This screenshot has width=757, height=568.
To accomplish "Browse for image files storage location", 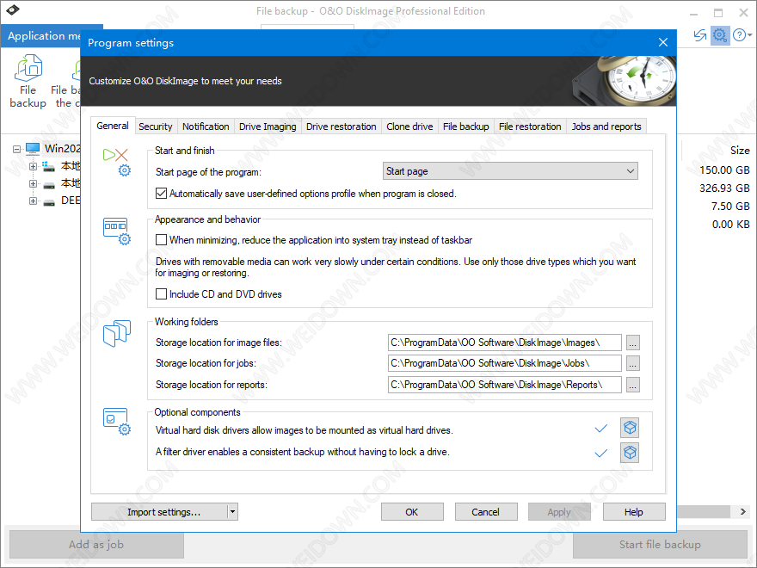I will [633, 343].
